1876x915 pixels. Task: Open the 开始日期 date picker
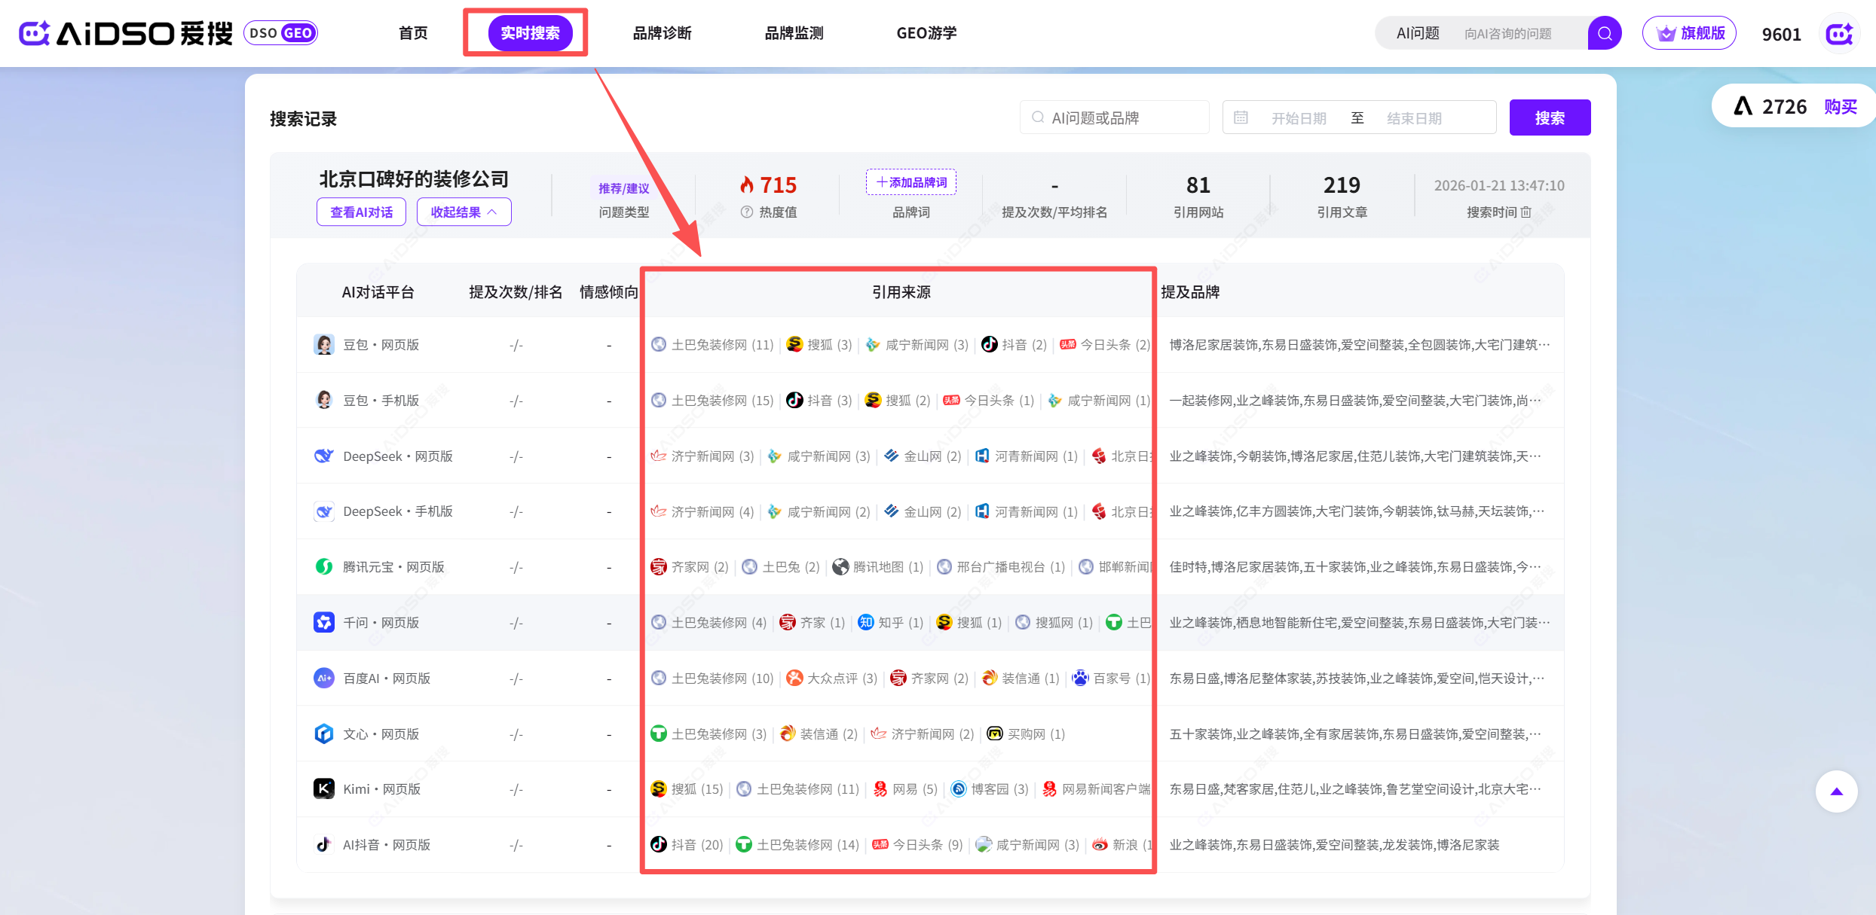pos(1299,118)
